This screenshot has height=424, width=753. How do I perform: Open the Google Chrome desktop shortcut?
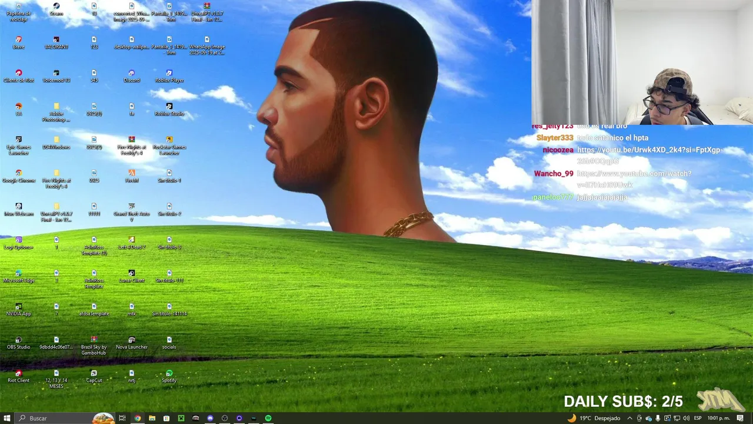pos(18,177)
